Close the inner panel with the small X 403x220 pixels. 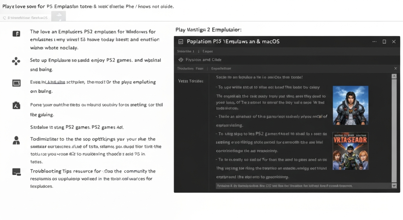click(x=395, y=69)
